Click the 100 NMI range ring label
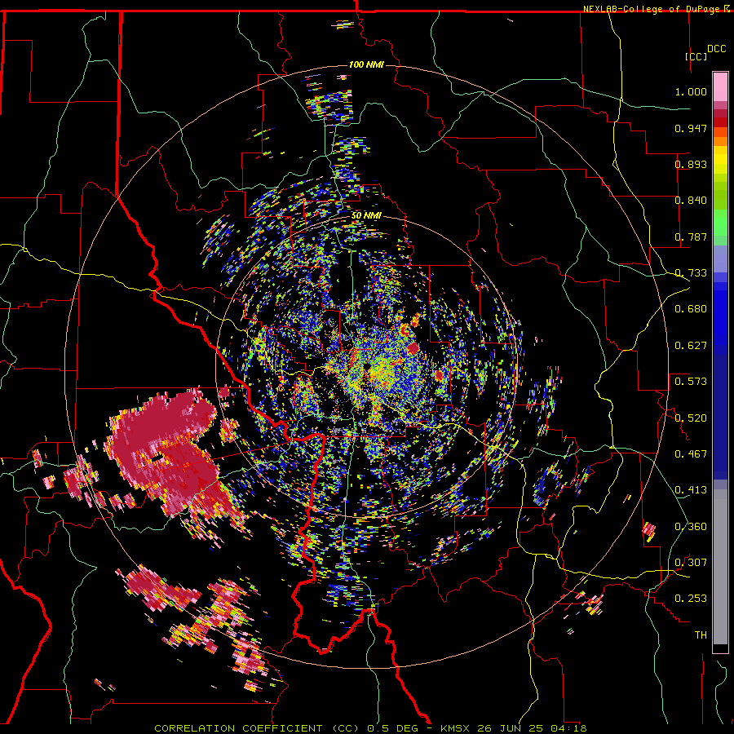 pyautogui.click(x=366, y=64)
